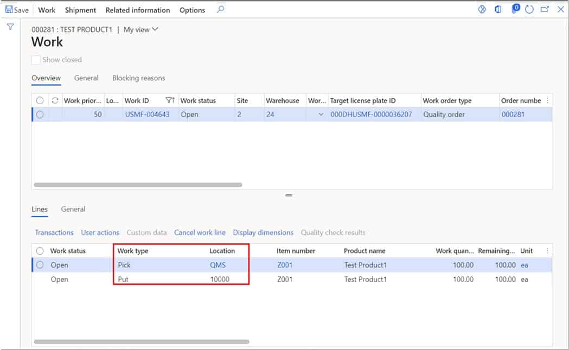Screen dimensions: 569x350
Task: Click Test Product1 in Put row
Action: coord(366,279)
